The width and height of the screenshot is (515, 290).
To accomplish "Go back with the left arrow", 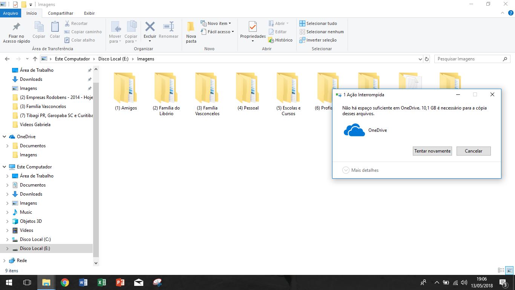I will [x=7, y=59].
